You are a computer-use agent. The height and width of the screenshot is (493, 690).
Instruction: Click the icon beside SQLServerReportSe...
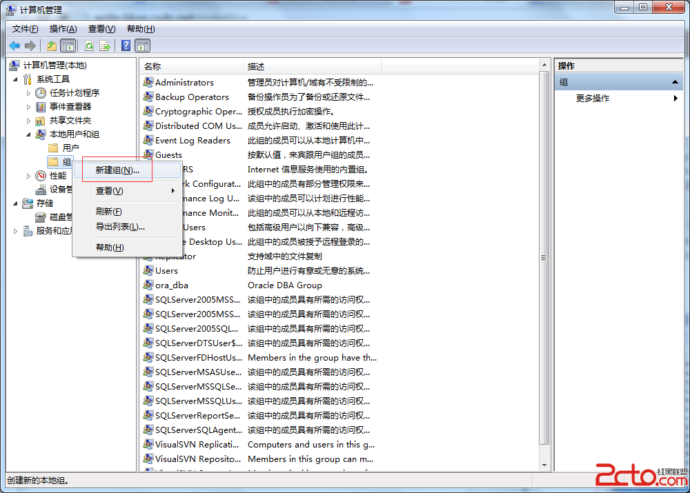[148, 415]
